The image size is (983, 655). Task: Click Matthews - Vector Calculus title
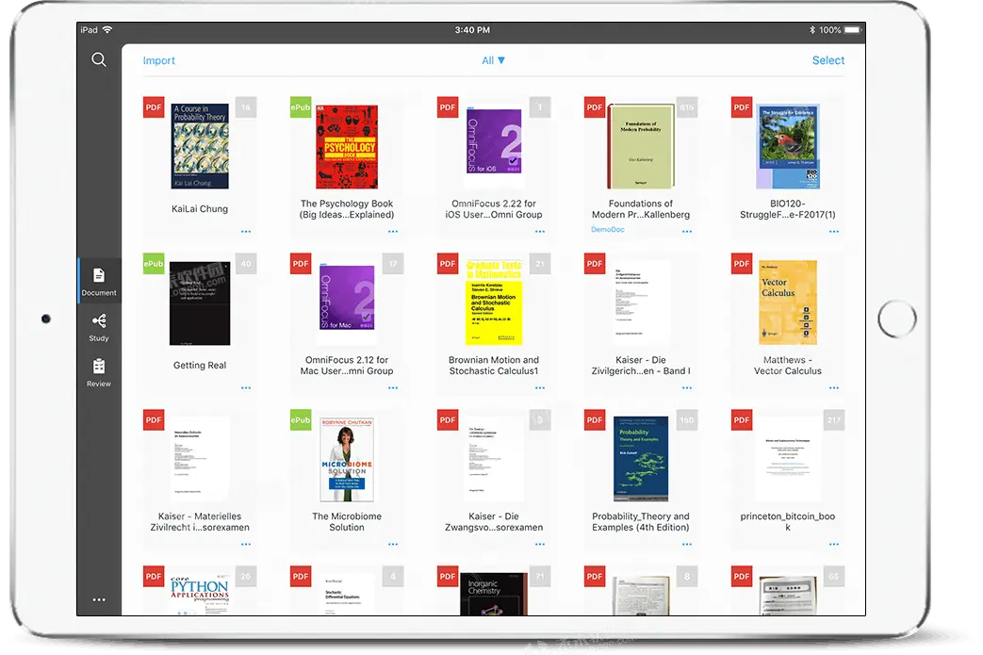pos(787,366)
